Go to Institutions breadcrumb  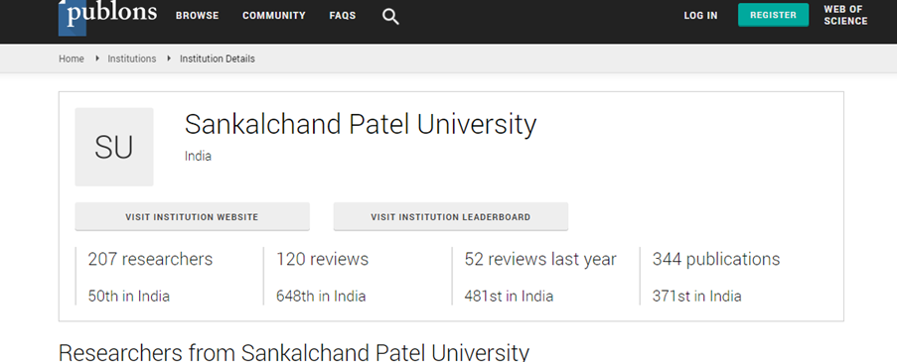point(132,59)
